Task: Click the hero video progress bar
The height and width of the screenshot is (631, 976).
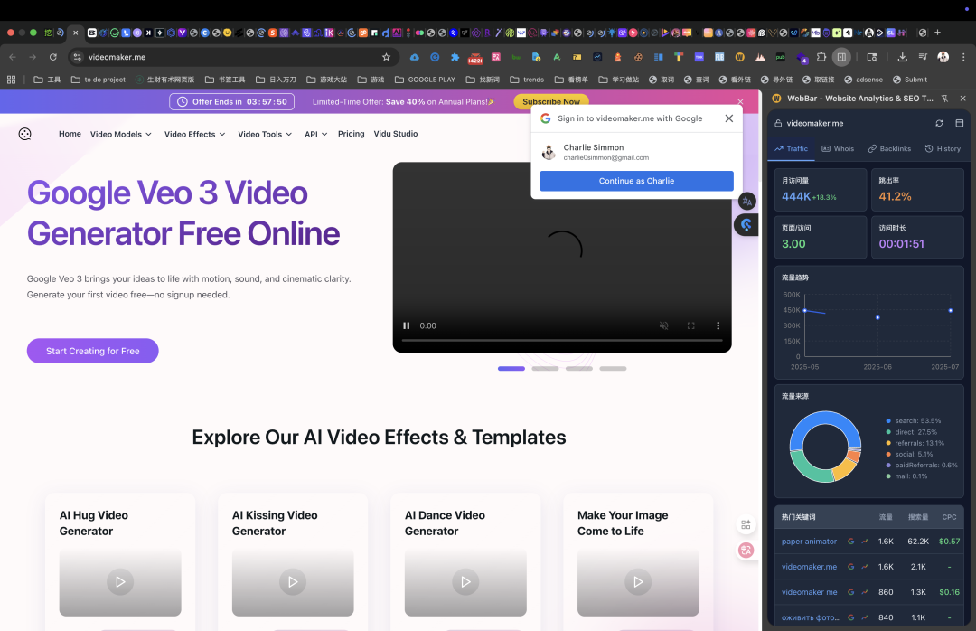Action: (x=562, y=340)
